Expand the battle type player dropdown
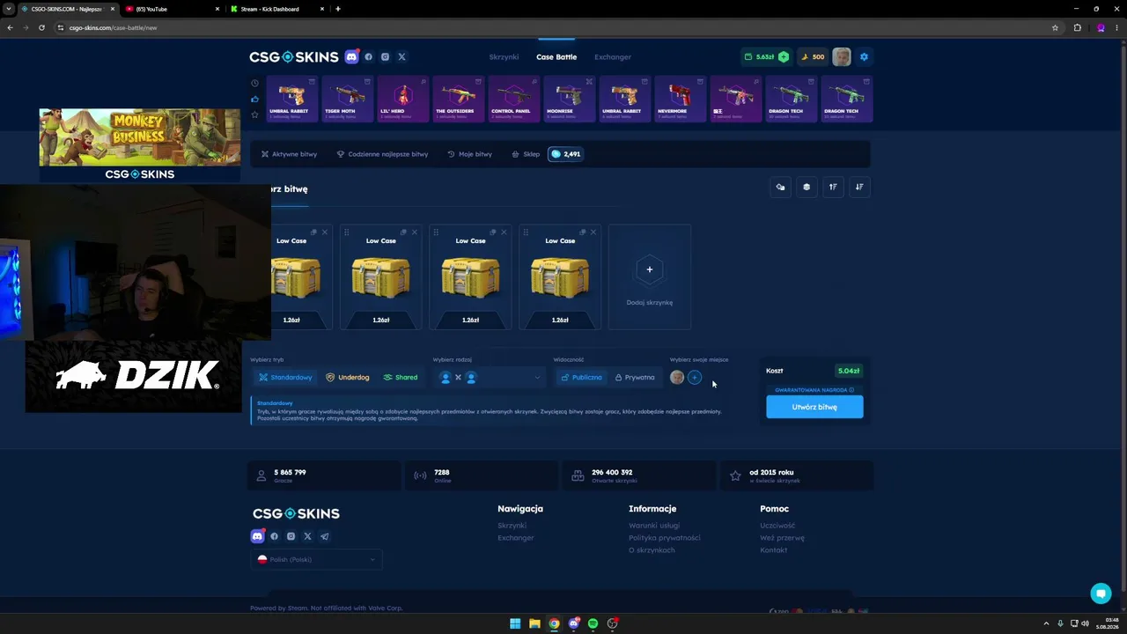 click(x=489, y=378)
